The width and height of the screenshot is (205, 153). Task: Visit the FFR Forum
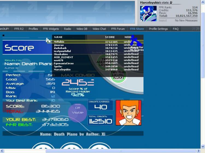coord(118,29)
